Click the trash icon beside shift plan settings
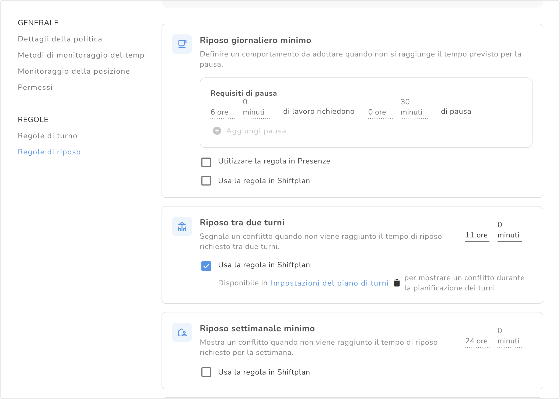560x399 pixels. pos(397,283)
